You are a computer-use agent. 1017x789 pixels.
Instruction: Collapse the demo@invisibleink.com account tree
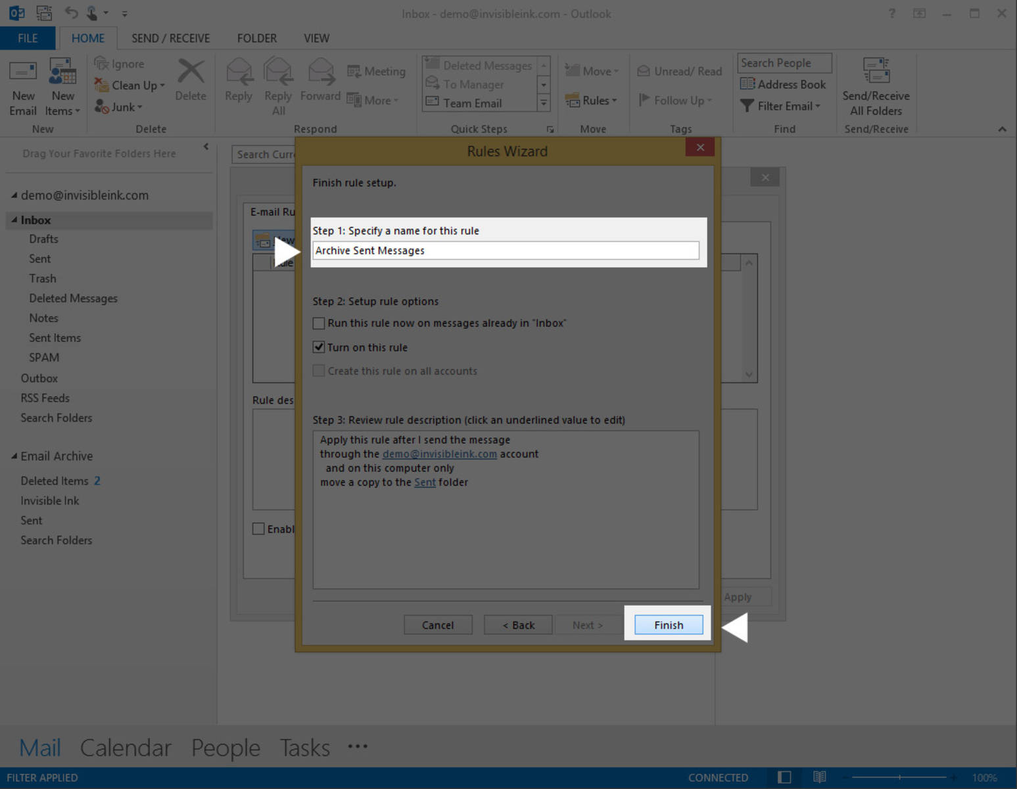[x=14, y=195]
